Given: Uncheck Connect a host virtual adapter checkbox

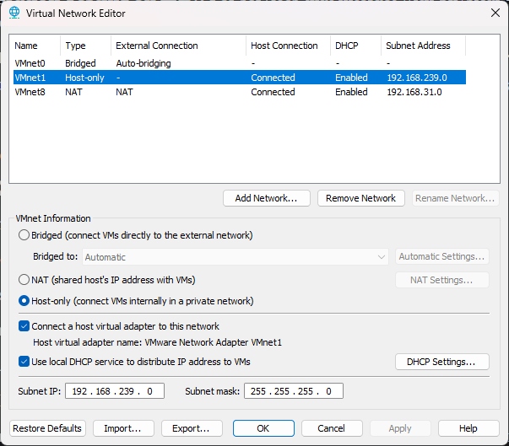Looking at the screenshot, I should pyautogui.click(x=24, y=326).
